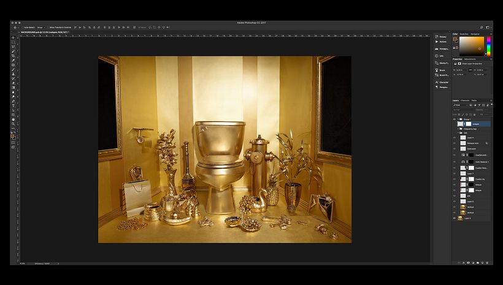Viewport: 503px width, 285px height.
Task: Switch to the Channels tab
Action: point(465,101)
